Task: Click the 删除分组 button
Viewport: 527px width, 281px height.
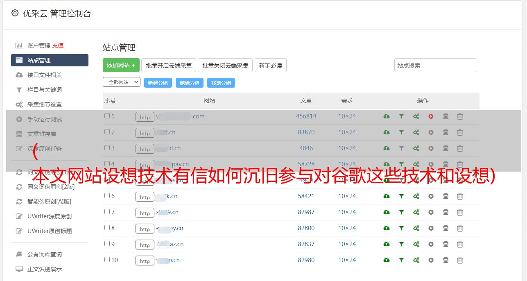Action: coord(190,83)
